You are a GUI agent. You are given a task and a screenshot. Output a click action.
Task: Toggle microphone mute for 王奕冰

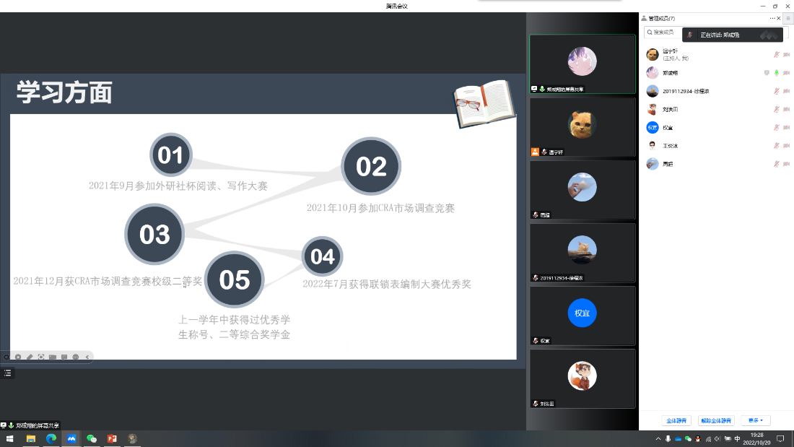pyautogui.click(x=777, y=146)
